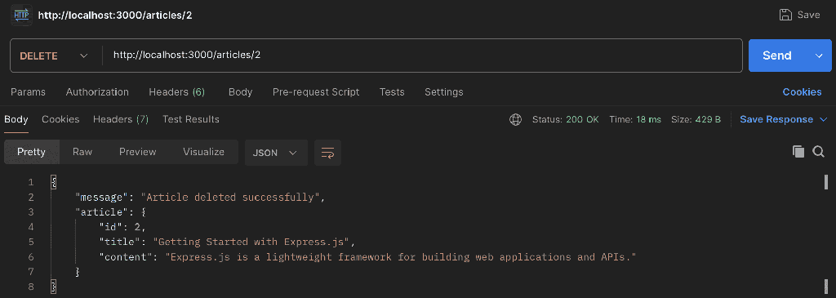
Task: Open the request Headers (6) tab
Action: pyautogui.click(x=176, y=91)
